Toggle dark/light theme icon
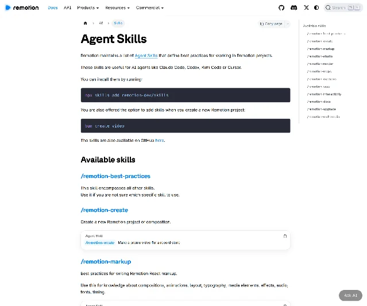 [316, 7]
